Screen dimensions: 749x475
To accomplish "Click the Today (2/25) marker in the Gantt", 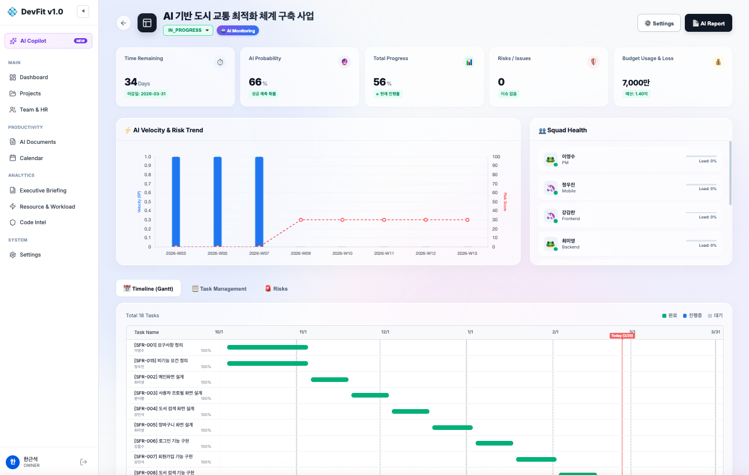I will pyautogui.click(x=622, y=335).
